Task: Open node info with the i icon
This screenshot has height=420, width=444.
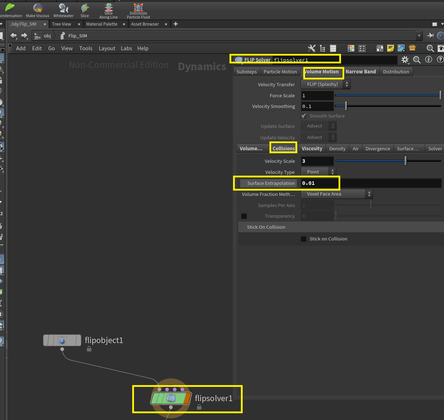Action: 429,59
